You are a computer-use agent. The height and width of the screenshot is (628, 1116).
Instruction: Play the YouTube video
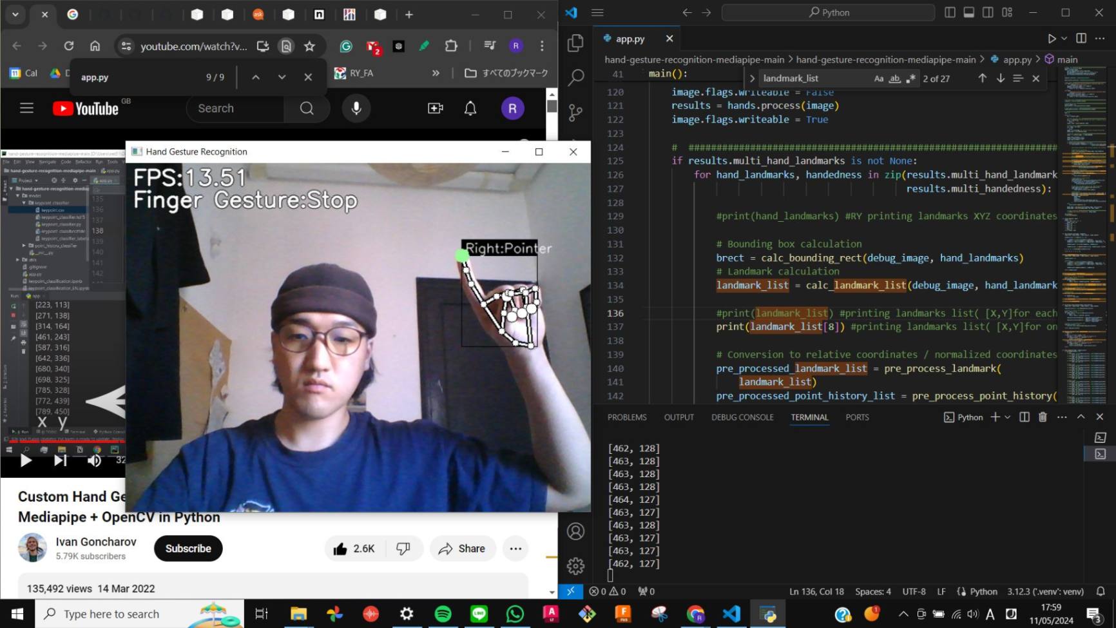tap(26, 460)
